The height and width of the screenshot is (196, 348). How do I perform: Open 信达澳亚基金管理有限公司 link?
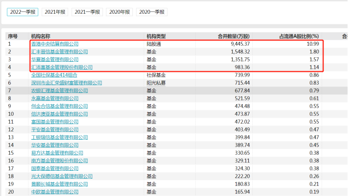[59, 114]
